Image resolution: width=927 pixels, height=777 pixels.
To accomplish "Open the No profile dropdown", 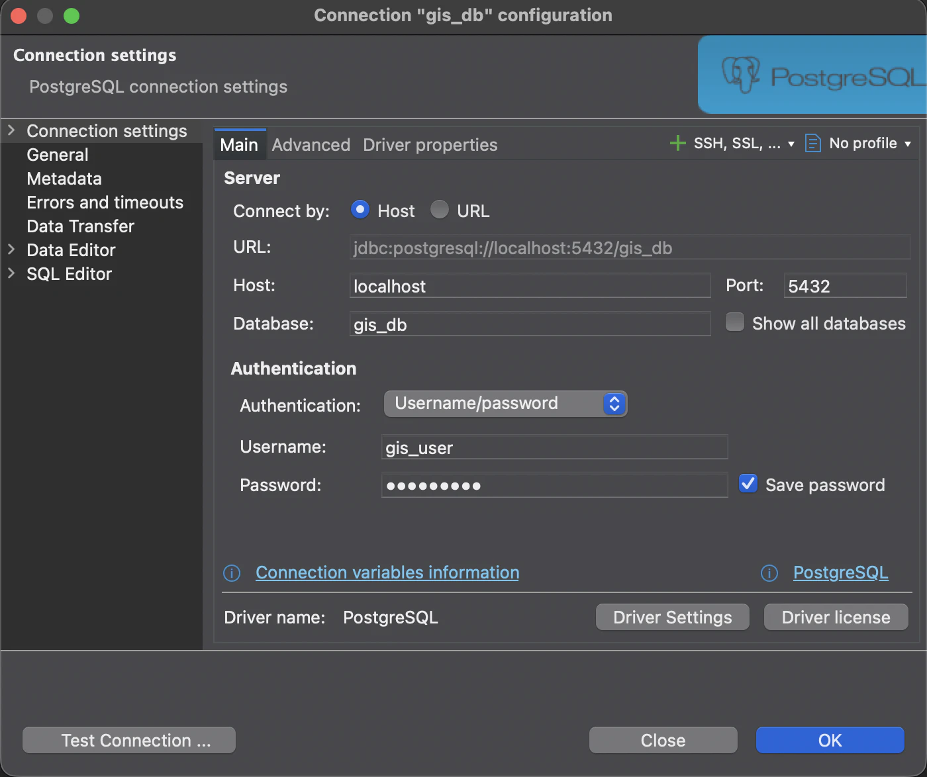I will pos(870,144).
